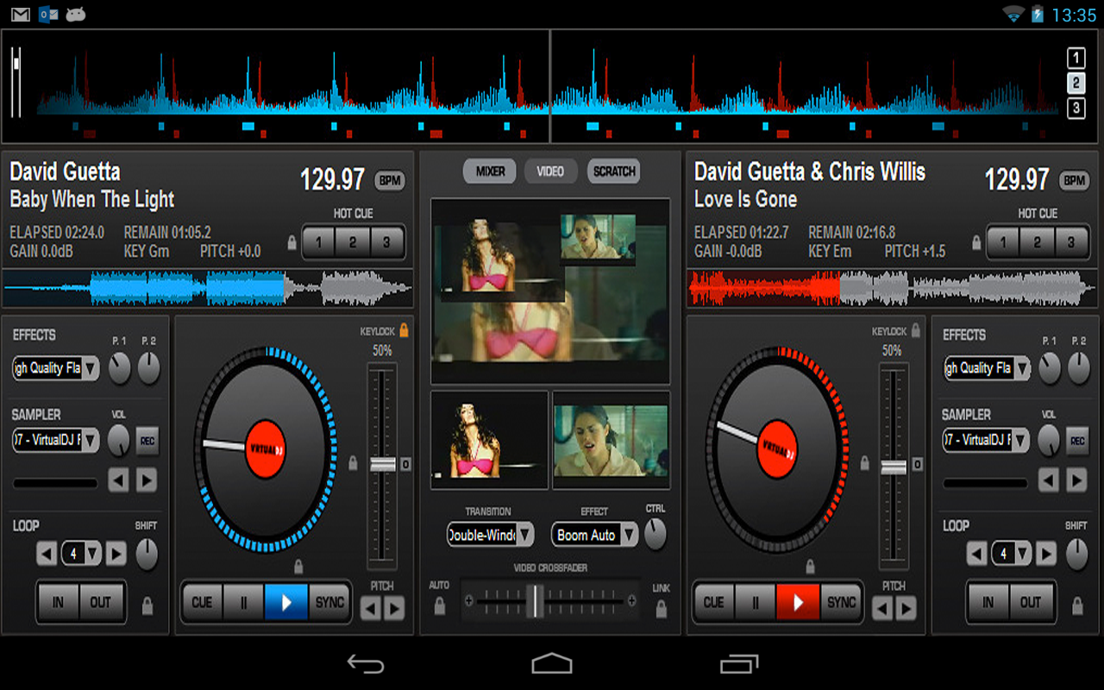Open the left deck sampler dropdown

click(x=56, y=441)
